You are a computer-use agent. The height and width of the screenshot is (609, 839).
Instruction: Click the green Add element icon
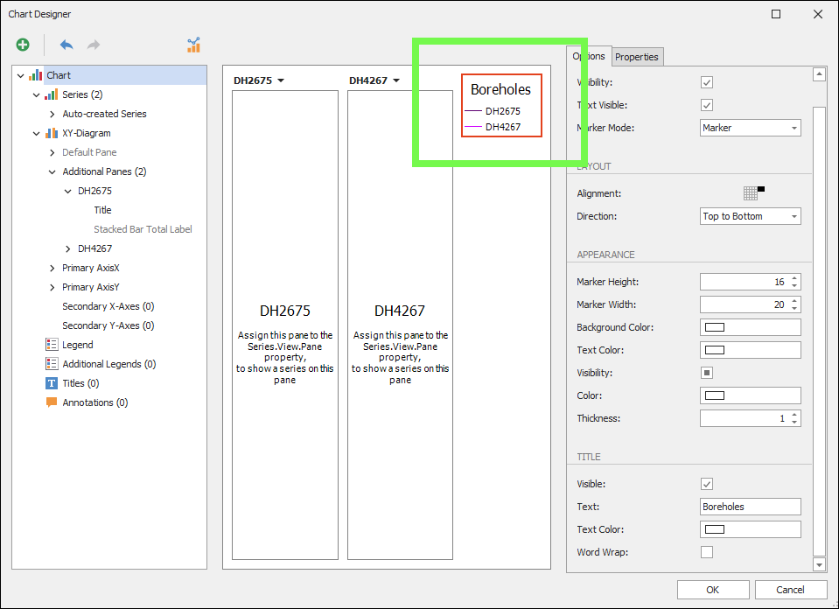click(23, 45)
